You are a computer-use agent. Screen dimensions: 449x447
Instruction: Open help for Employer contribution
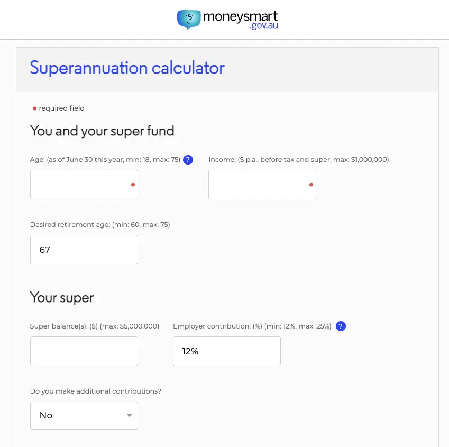(341, 326)
